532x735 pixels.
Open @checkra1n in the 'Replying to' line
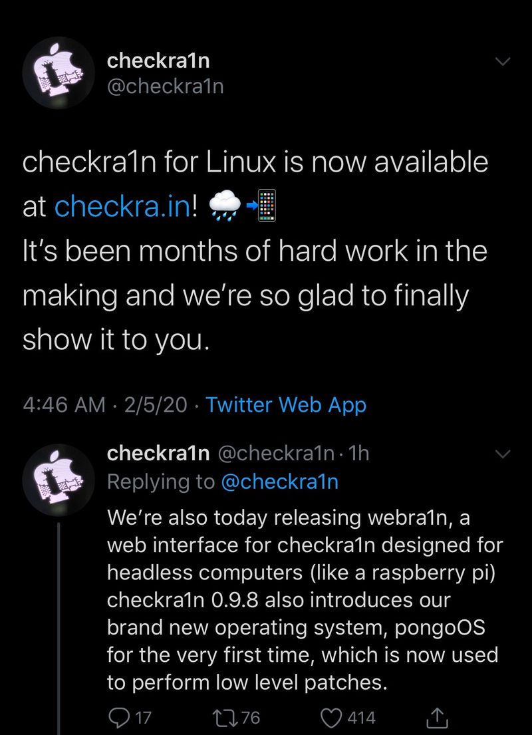[x=279, y=482]
